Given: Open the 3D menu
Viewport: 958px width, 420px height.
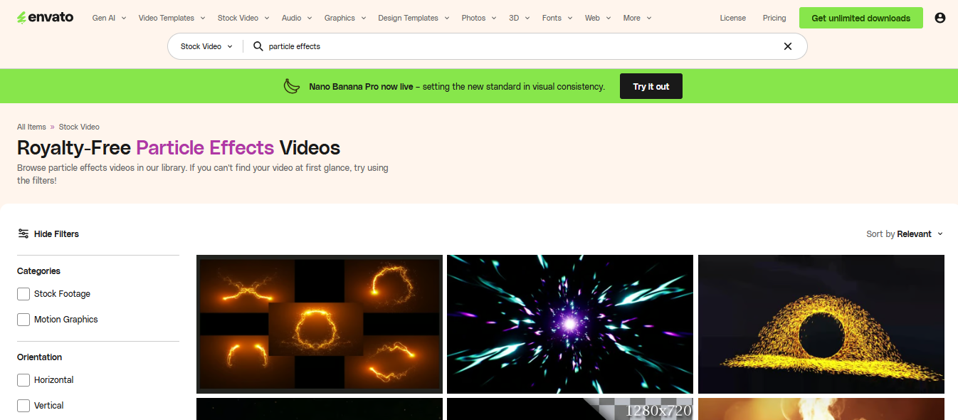Looking at the screenshot, I should pyautogui.click(x=520, y=18).
